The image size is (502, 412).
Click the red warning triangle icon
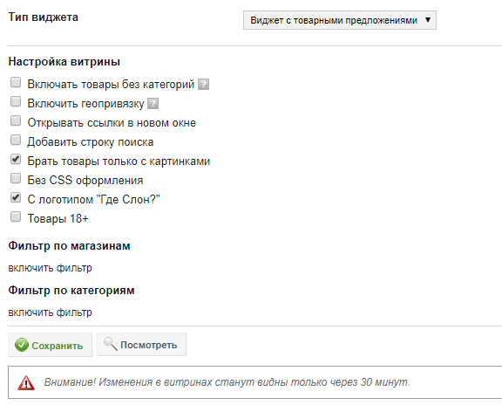tap(26, 382)
